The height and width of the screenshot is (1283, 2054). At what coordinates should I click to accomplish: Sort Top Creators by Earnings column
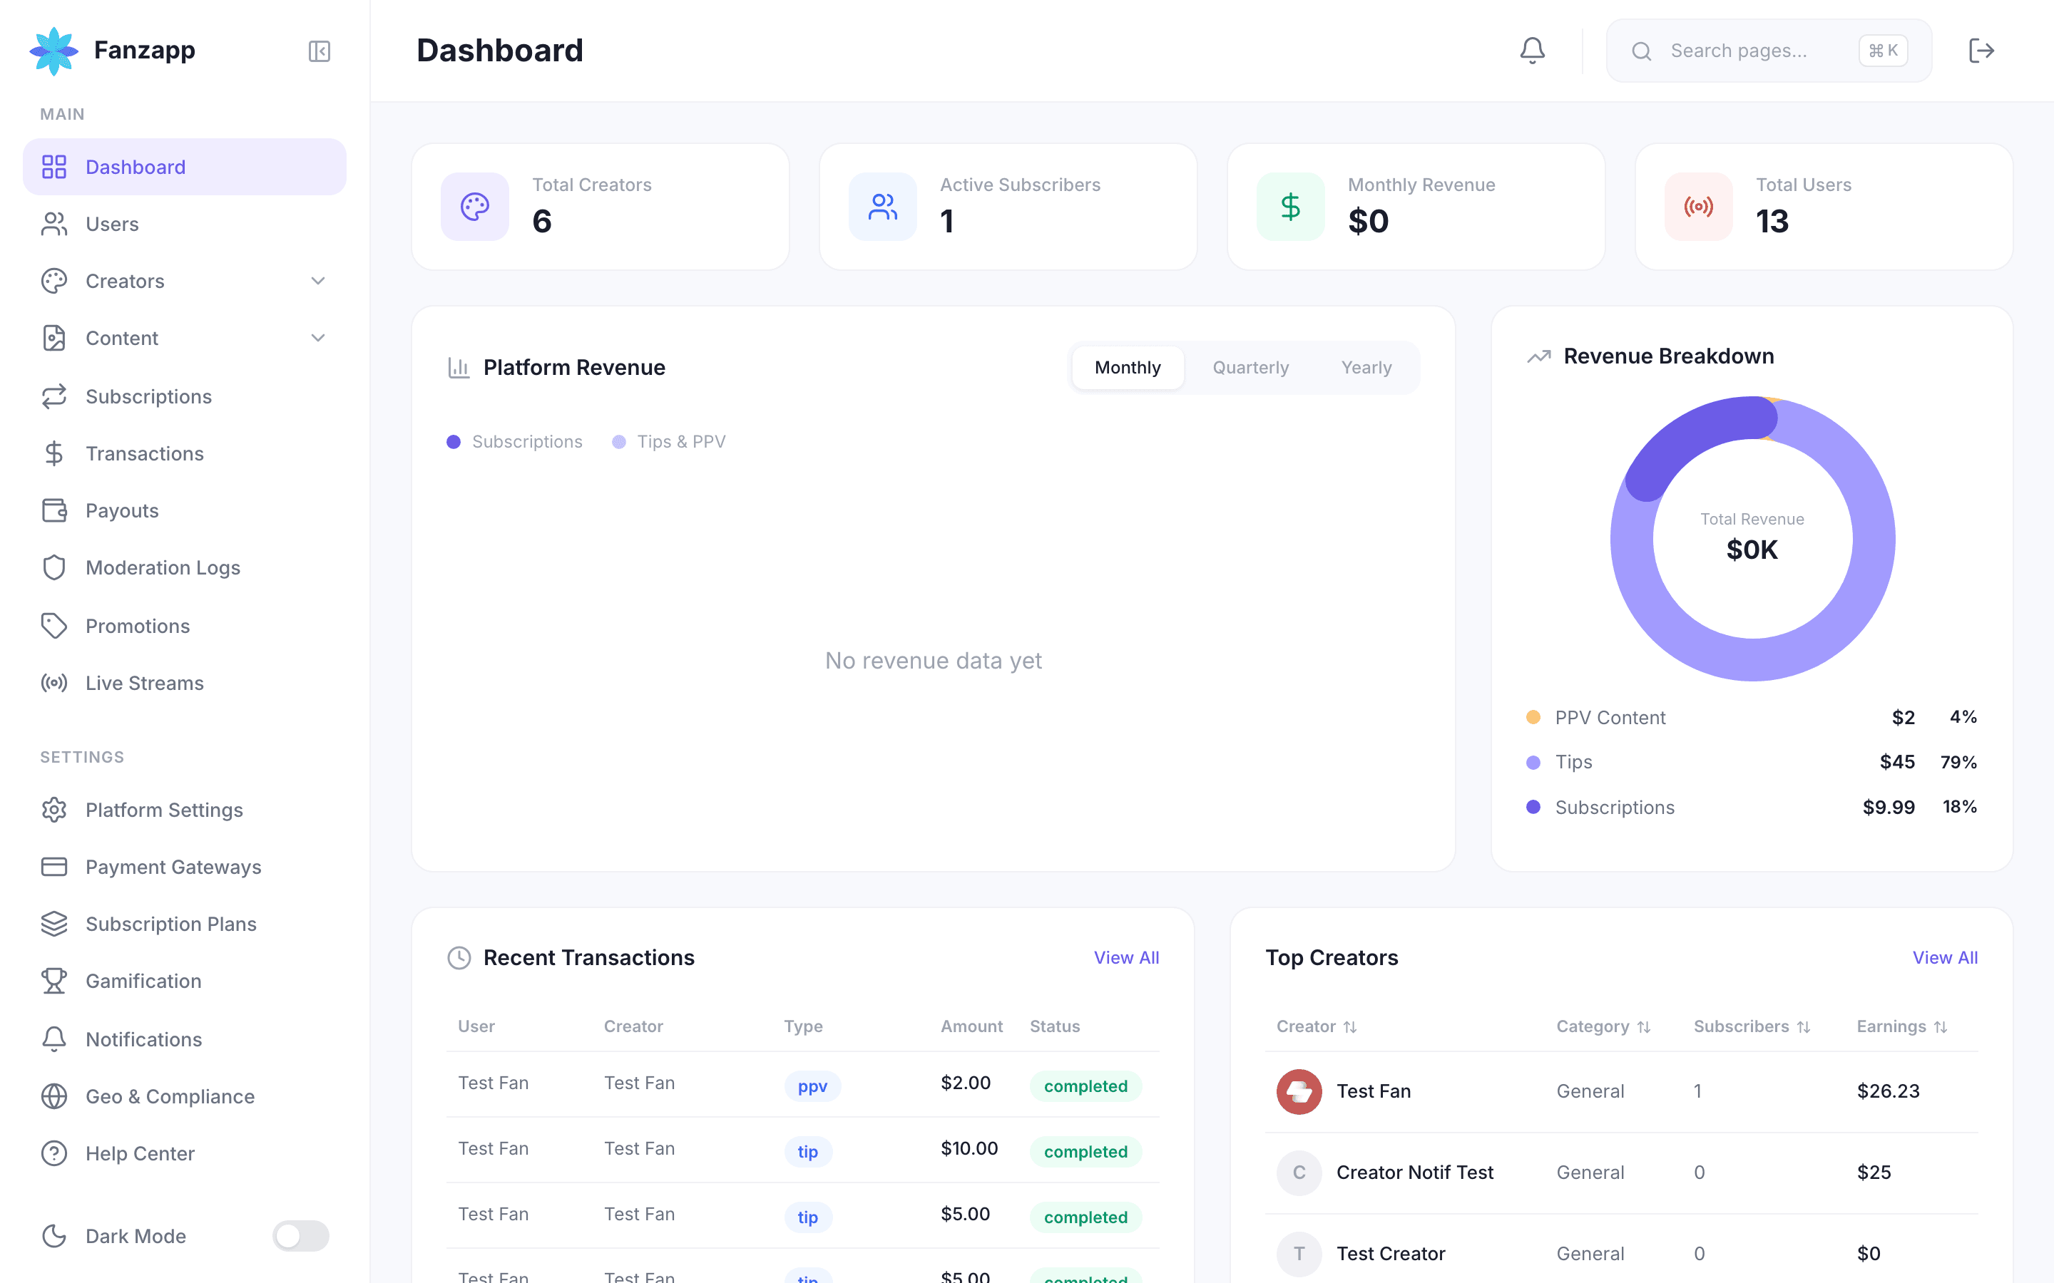tap(1902, 1026)
